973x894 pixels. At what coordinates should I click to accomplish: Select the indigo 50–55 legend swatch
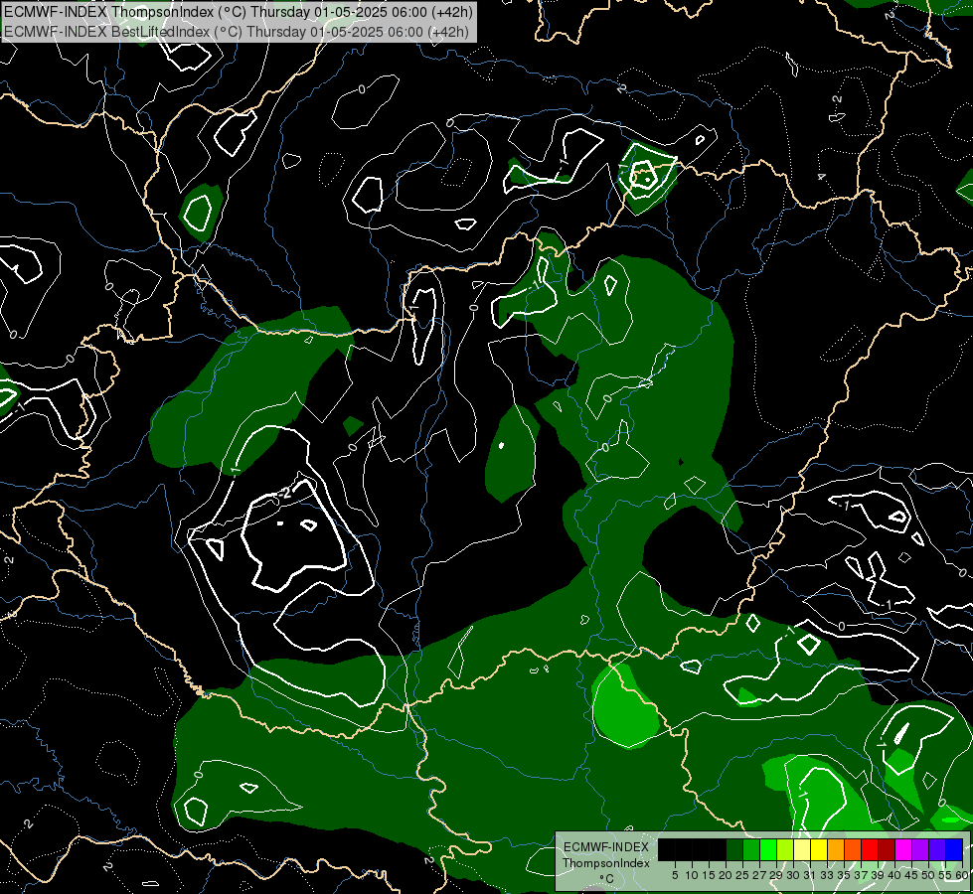pos(937,849)
